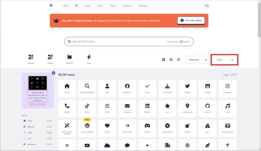Click the Carbon ad thumbnail image

tap(38, 83)
